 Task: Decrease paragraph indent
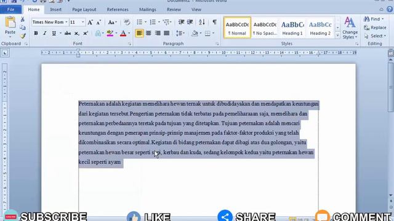point(181,22)
